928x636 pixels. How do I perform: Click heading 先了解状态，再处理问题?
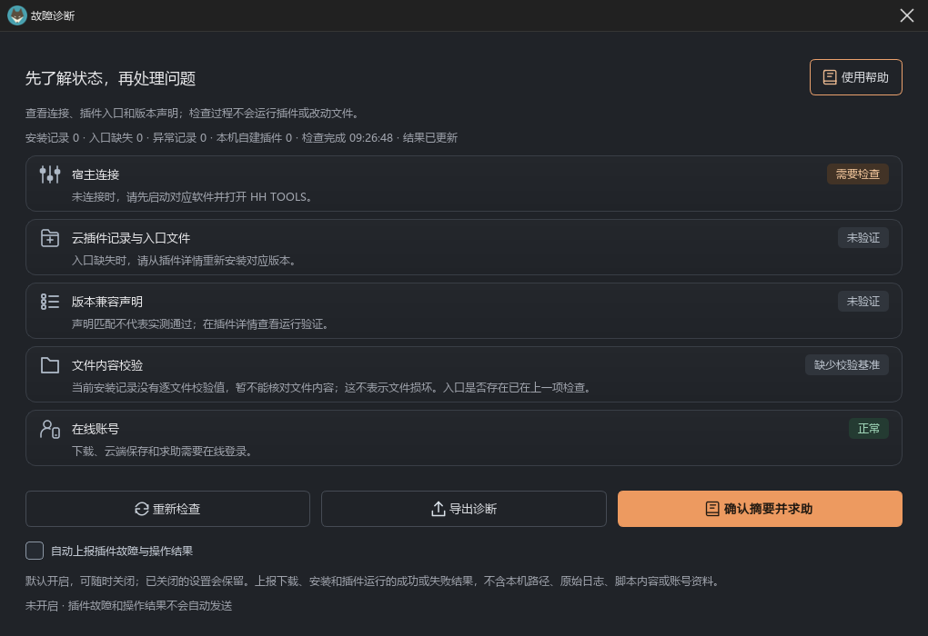(111, 78)
